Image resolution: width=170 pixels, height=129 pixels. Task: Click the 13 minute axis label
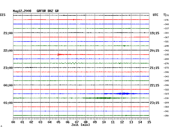131,122
